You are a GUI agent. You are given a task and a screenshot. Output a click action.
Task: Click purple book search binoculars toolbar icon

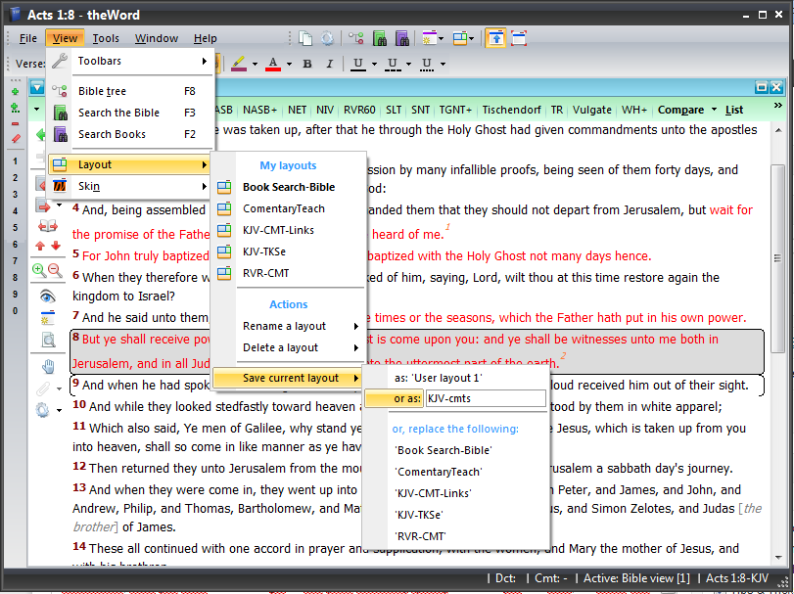[402, 38]
